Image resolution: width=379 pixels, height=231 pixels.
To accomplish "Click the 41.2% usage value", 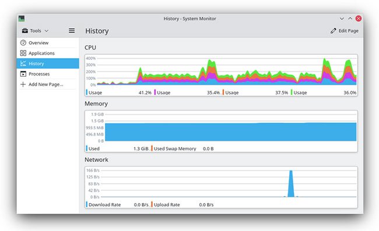I will pyautogui.click(x=145, y=93).
